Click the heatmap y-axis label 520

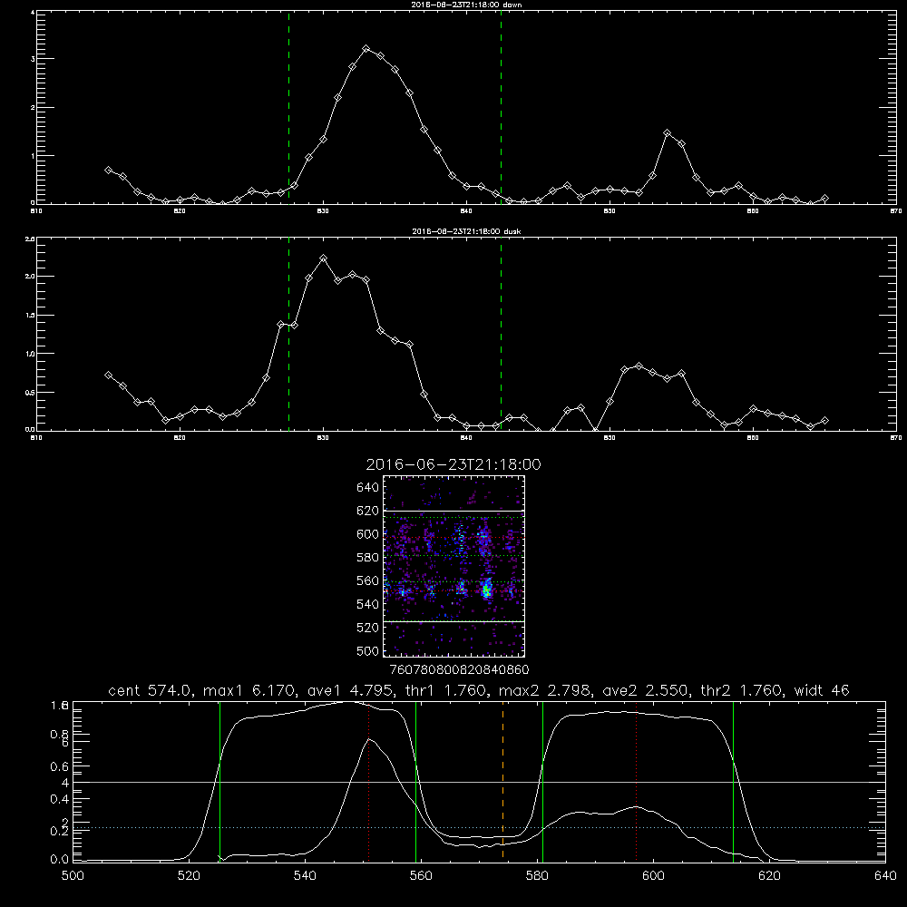point(368,628)
